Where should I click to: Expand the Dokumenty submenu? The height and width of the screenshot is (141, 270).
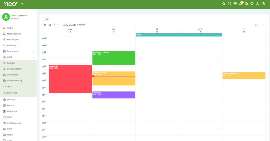point(33,51)
